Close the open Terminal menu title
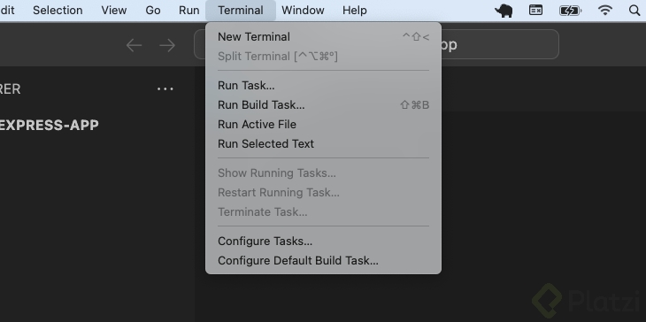The width and height of the screenshot is (646, 322). pyautogui.click(x=241, y=11)
